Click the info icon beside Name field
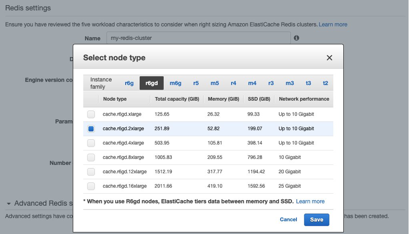Screen dimensions: 409x234 [296, 38]
